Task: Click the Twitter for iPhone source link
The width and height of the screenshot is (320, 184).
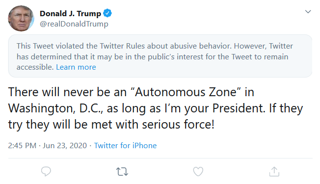Action: coord(125,146)
